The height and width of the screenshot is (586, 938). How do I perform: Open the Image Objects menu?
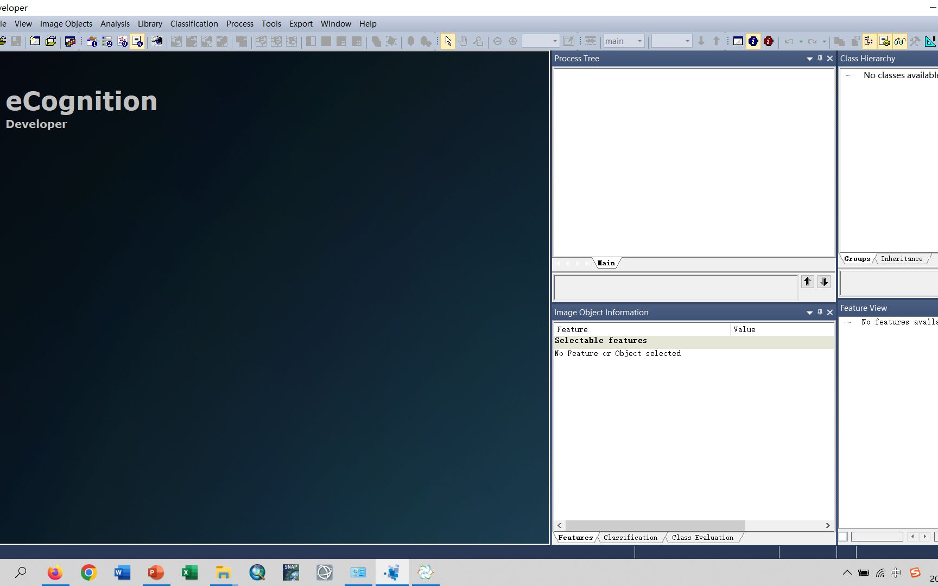pos(66,24)
